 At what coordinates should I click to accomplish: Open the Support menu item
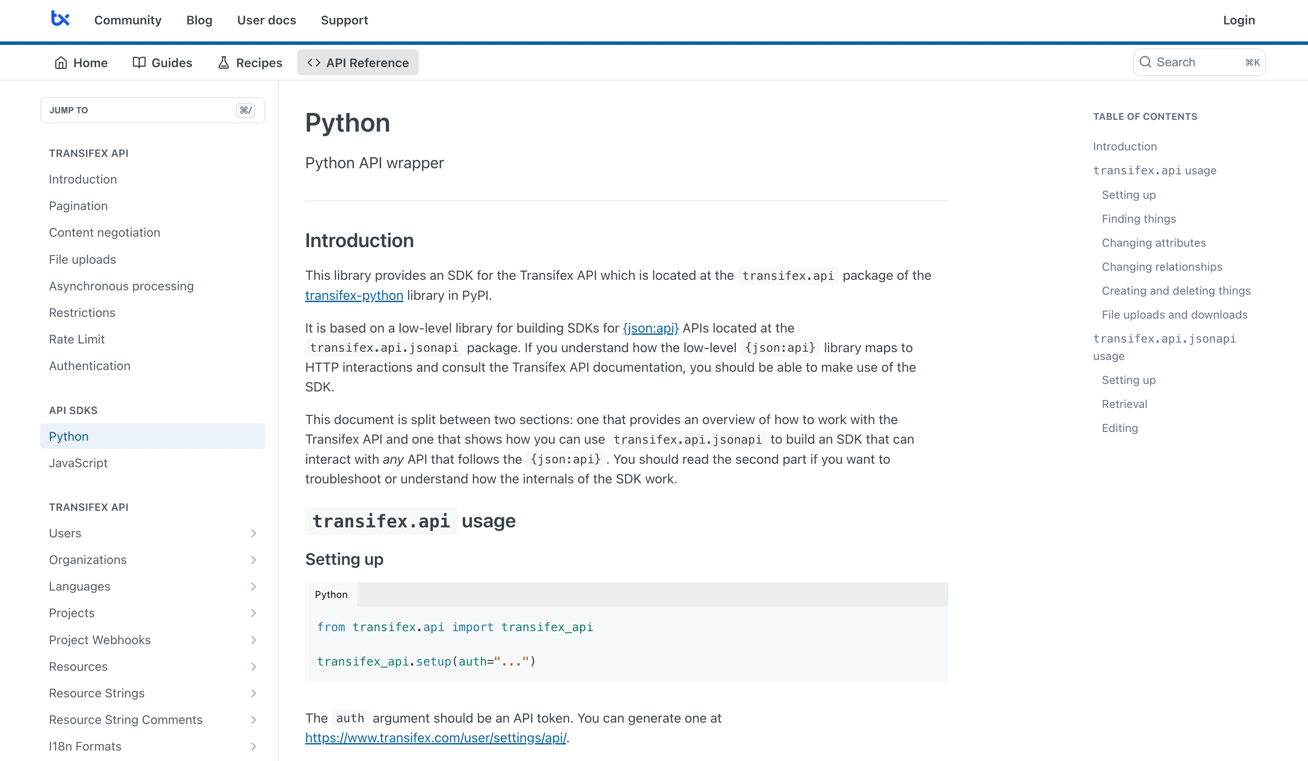(344, 20)
